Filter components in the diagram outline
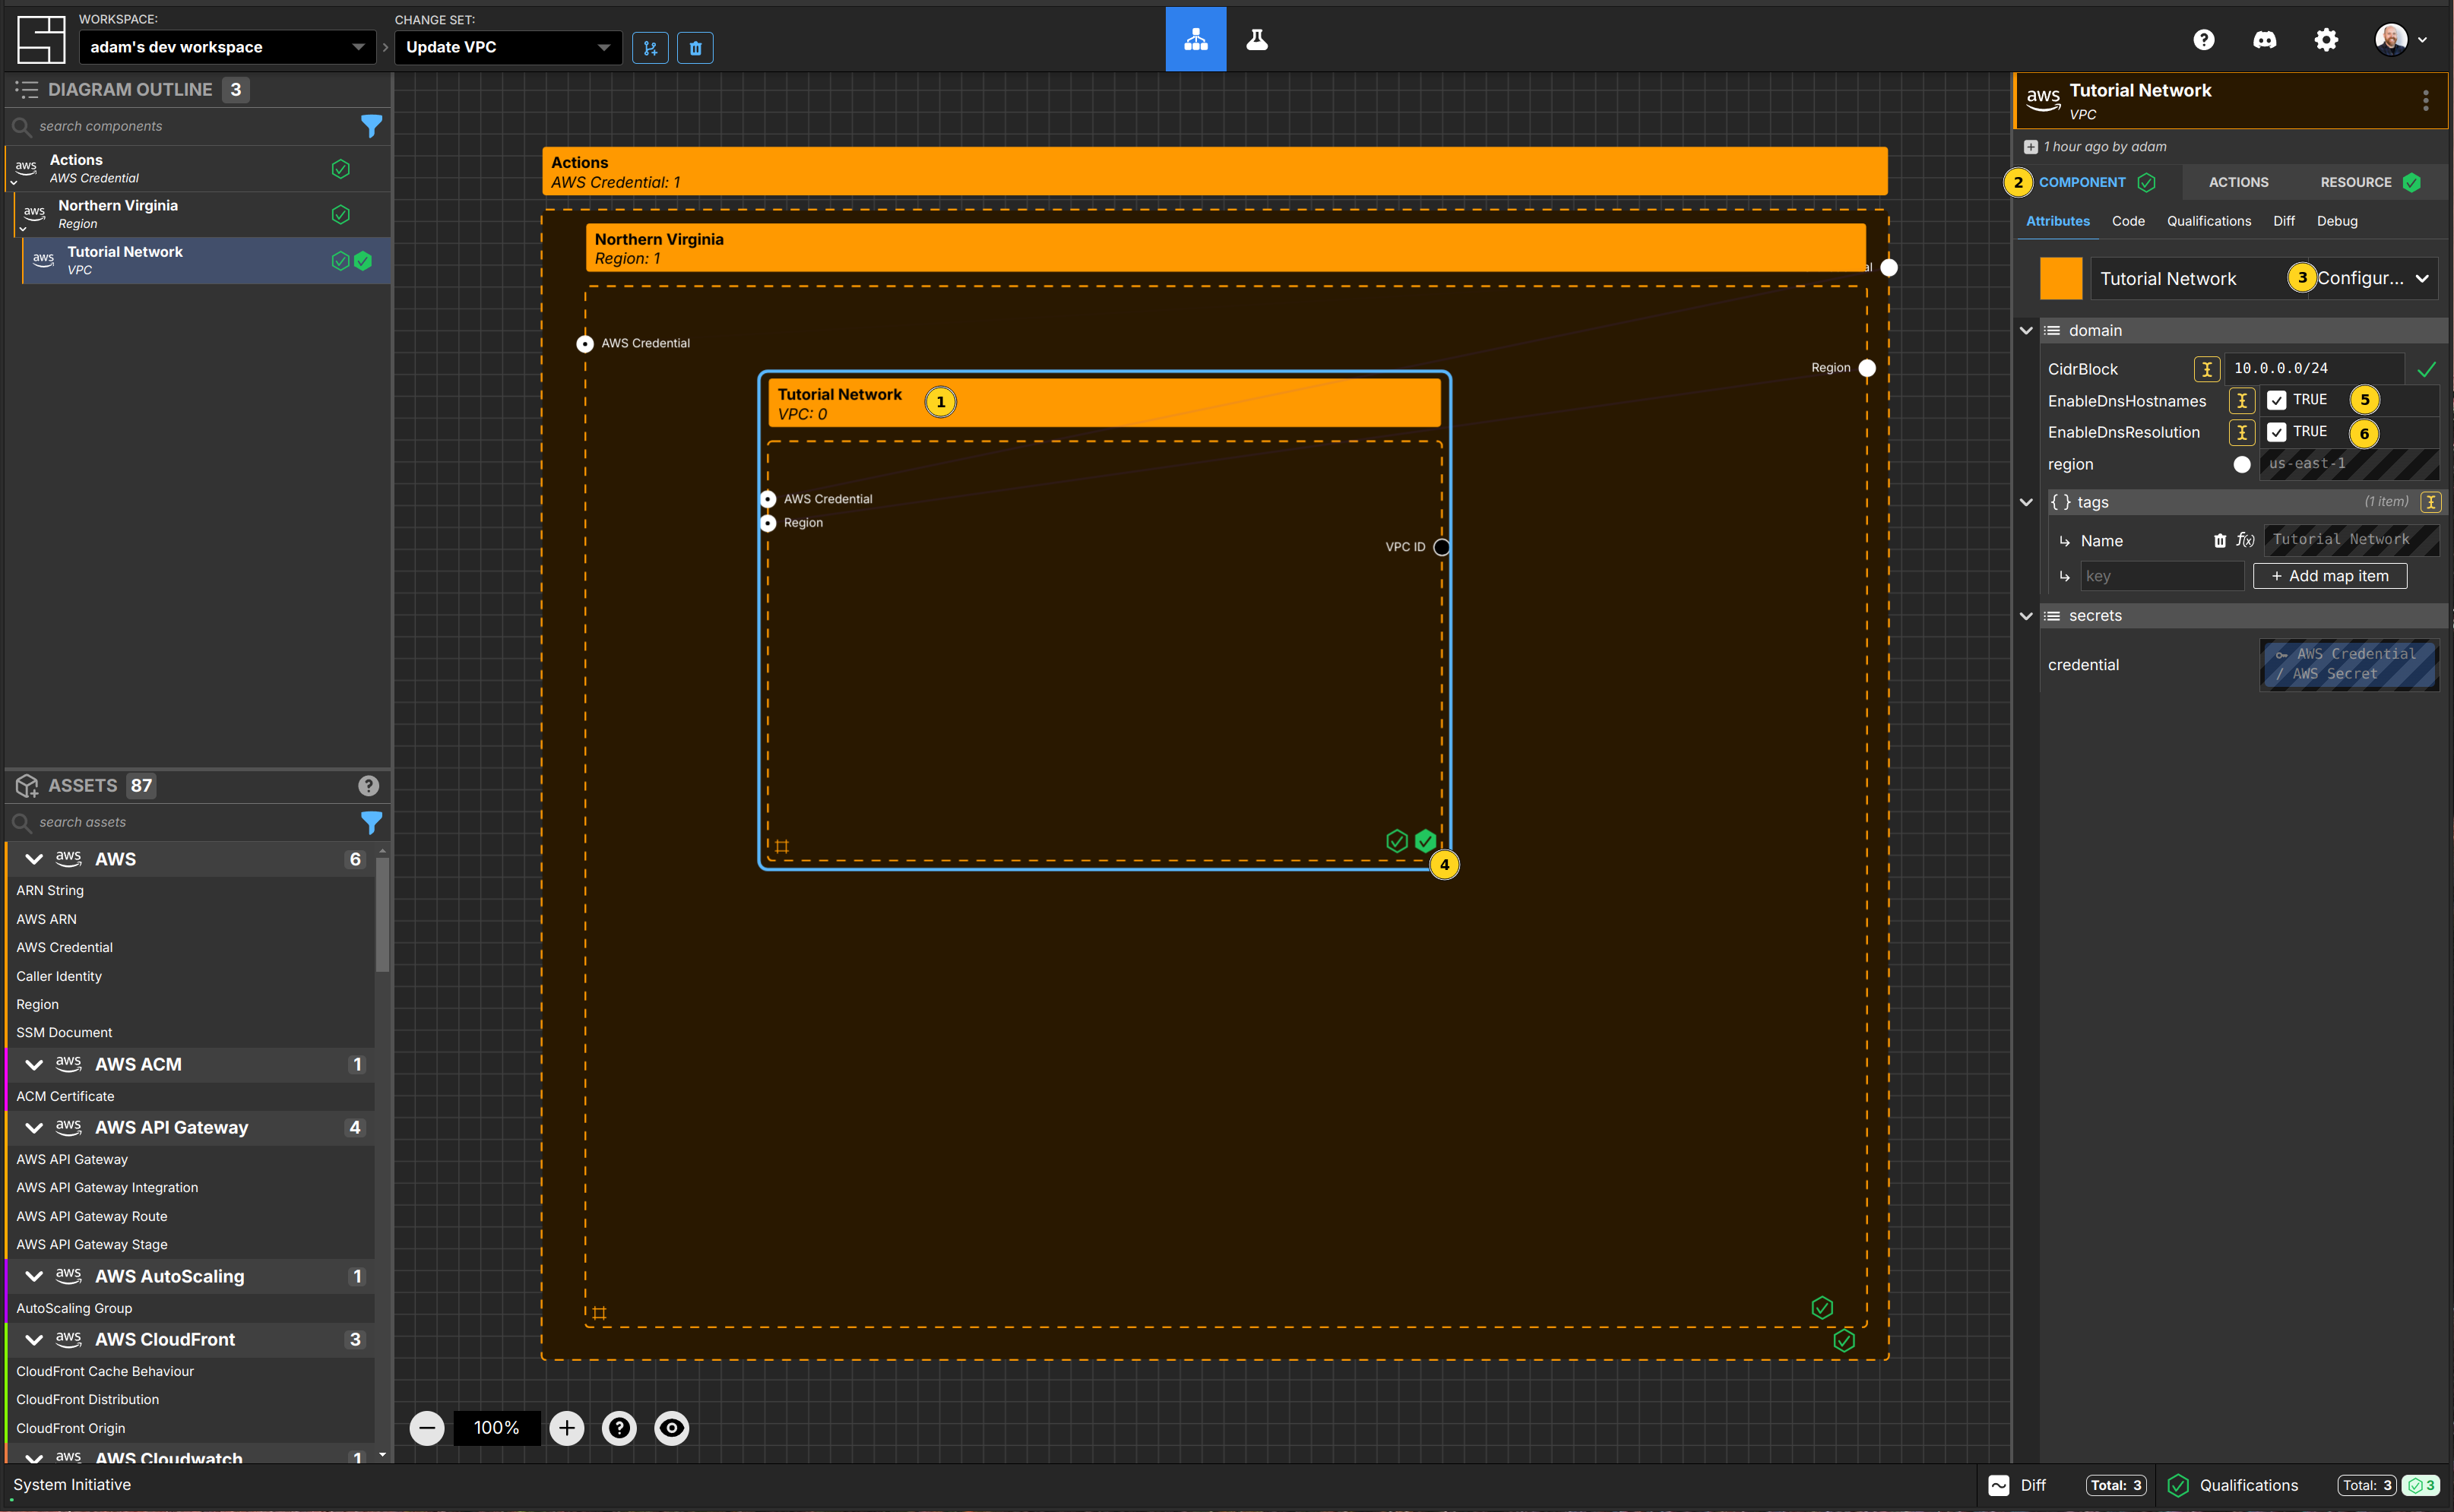 pyautogui.click(x=371, y=126)
